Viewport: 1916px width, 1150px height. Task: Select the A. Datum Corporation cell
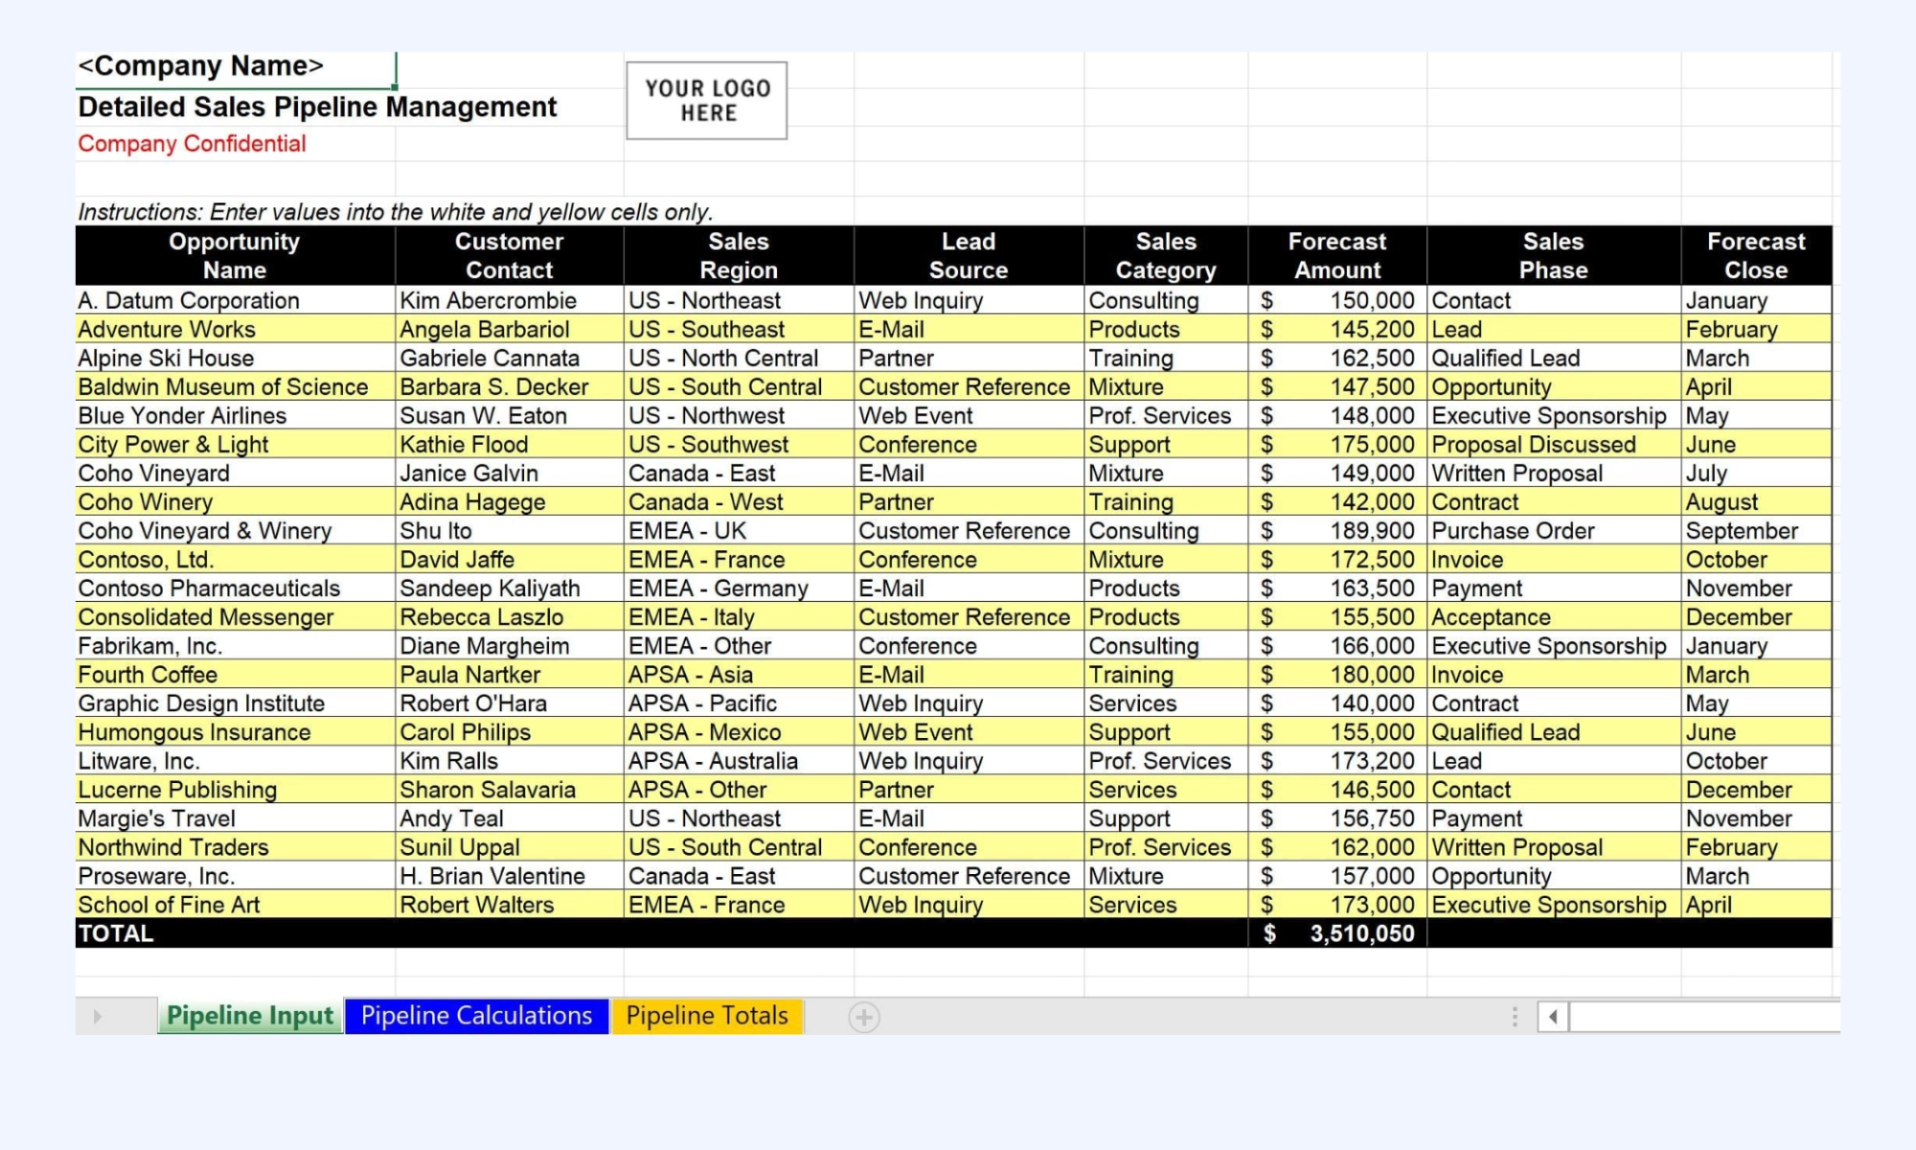pos(235,300)
